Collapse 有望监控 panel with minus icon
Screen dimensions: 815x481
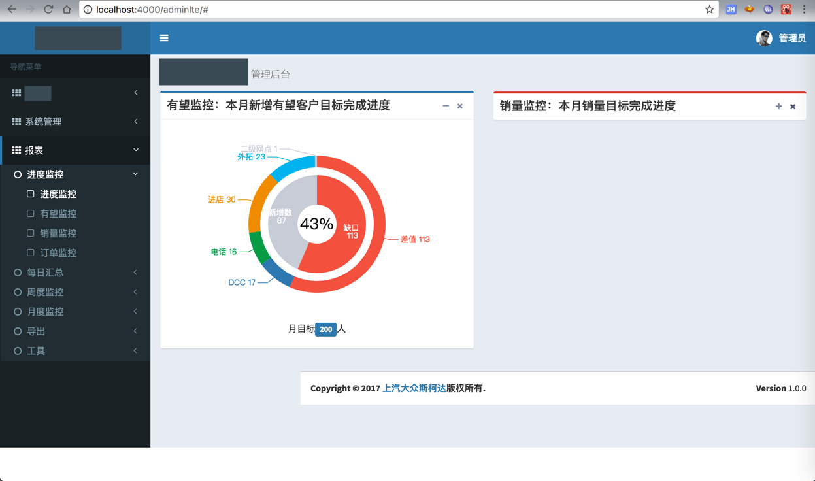point(446,106)
